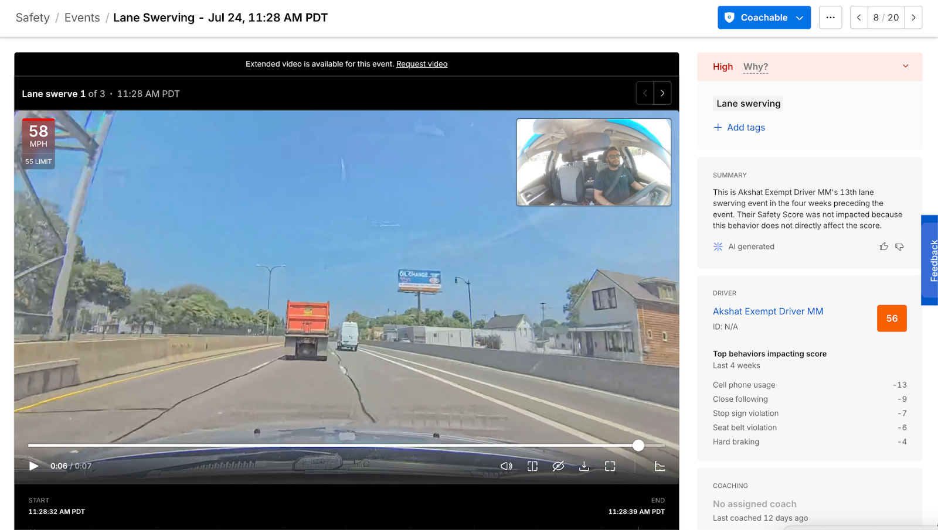Give thumbs up to AI summary

(x=883, y=247)
